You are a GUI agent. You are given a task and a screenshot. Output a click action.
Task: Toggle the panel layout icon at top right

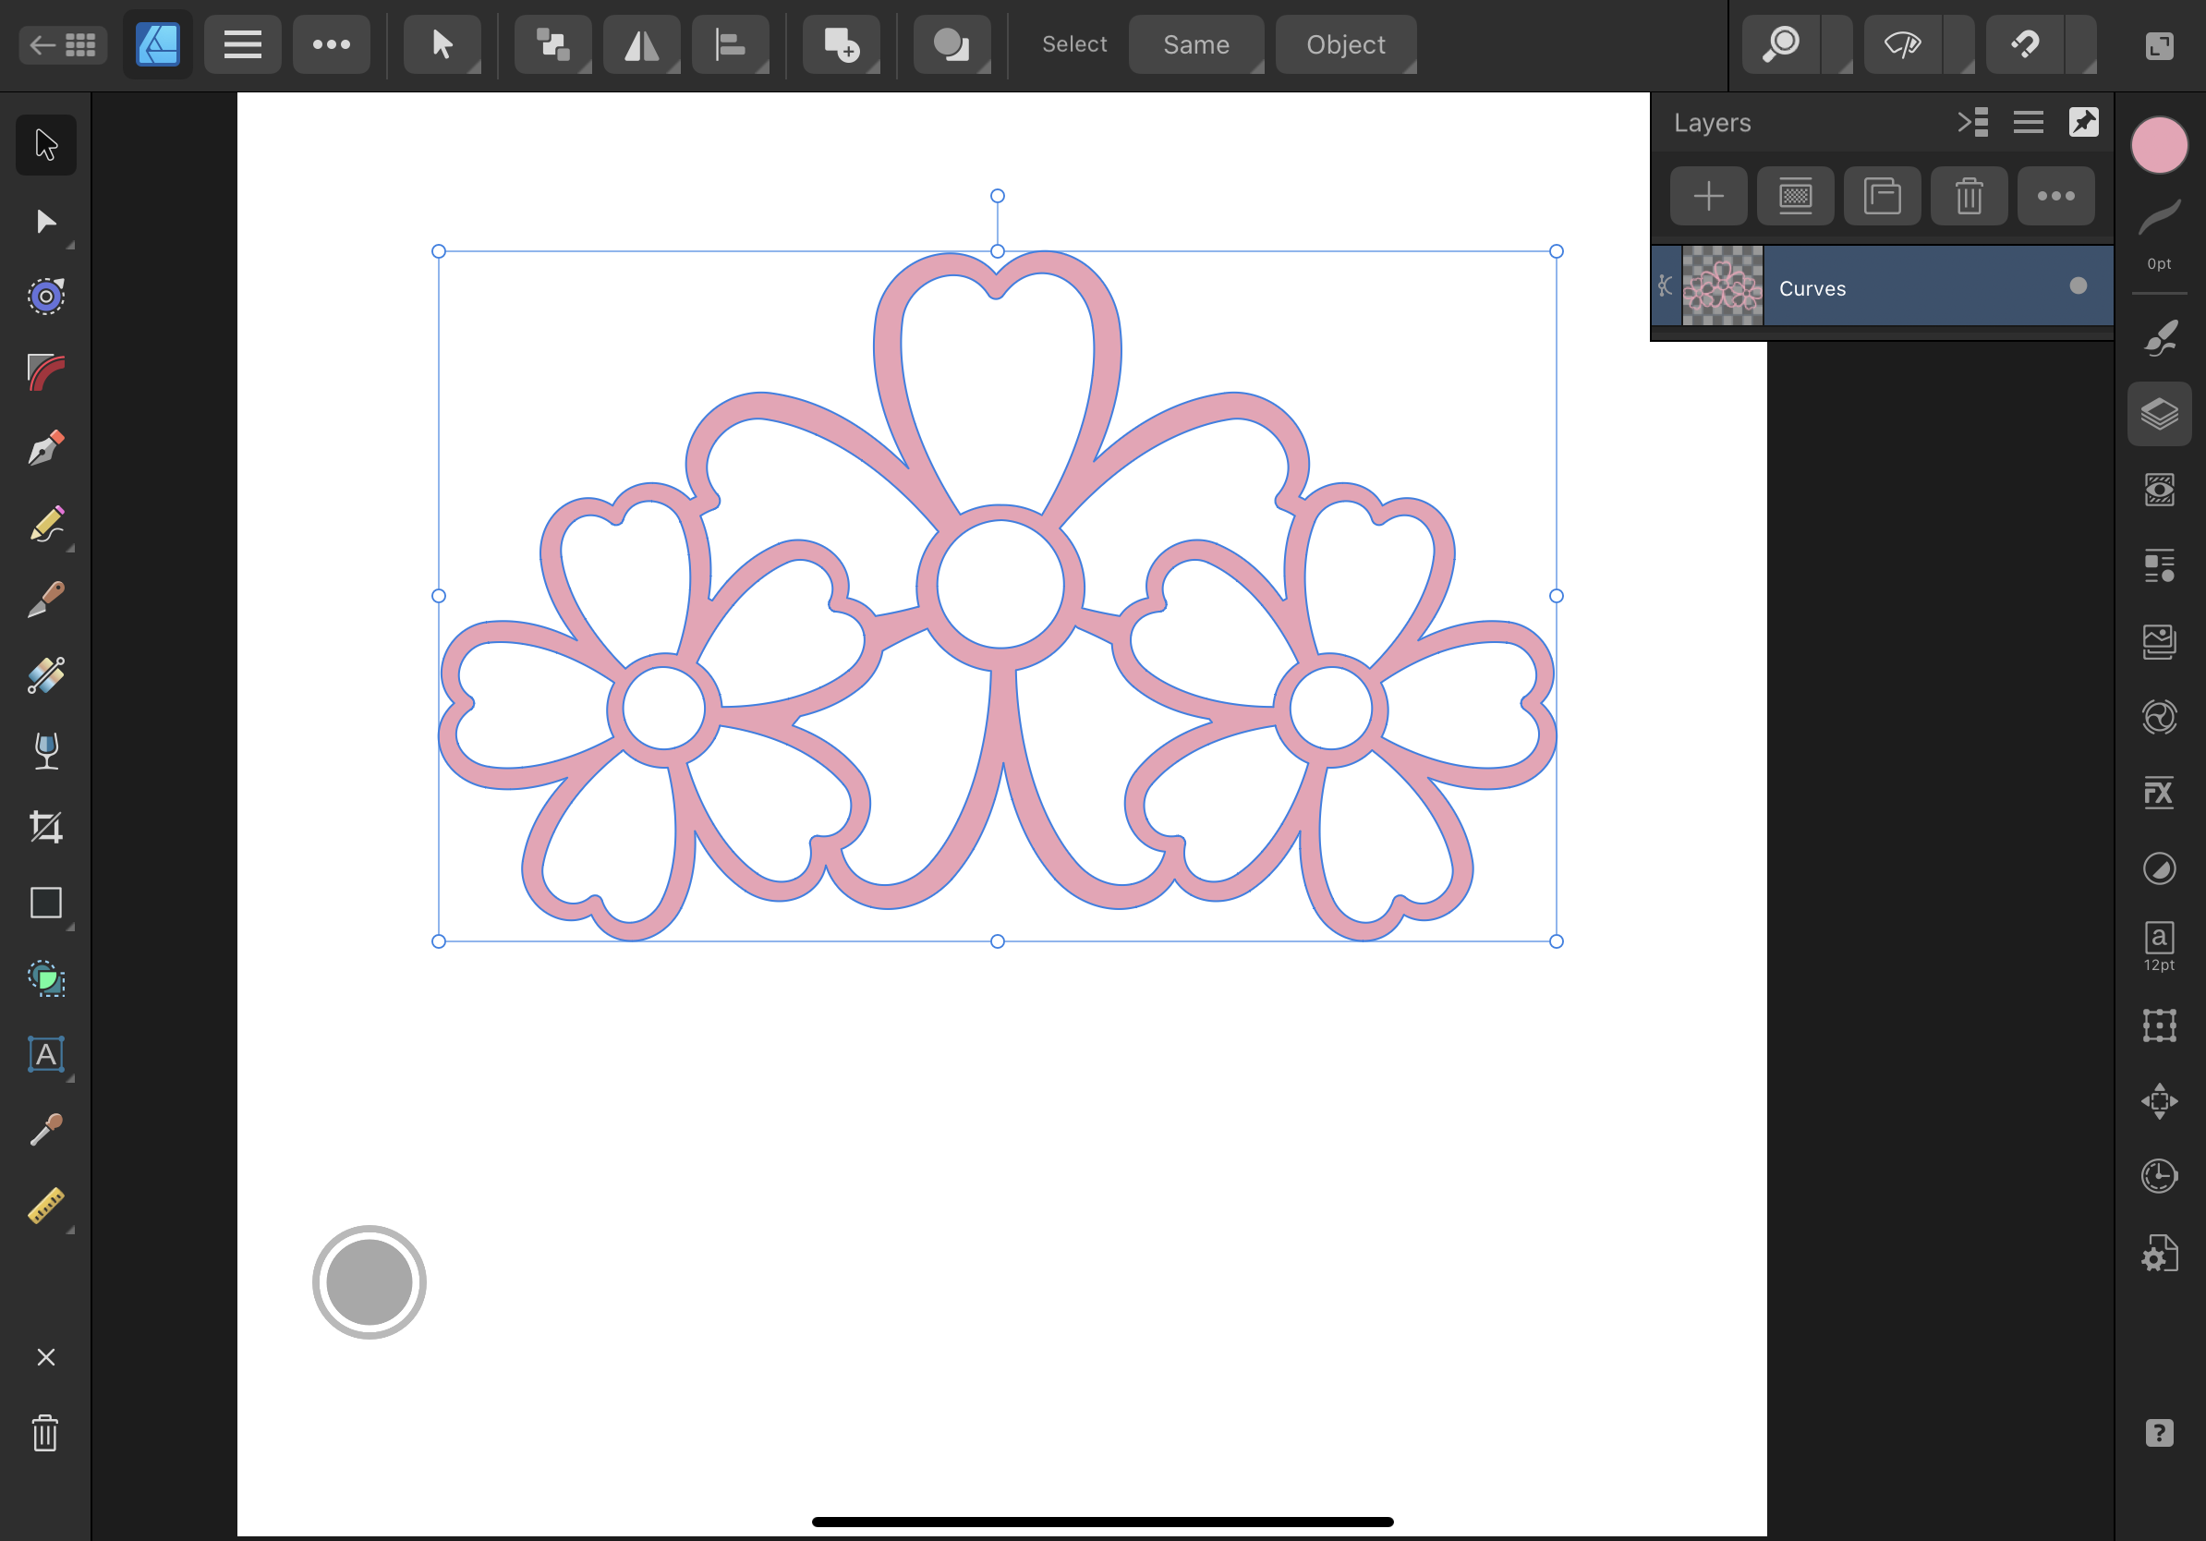coord(2159,44)
